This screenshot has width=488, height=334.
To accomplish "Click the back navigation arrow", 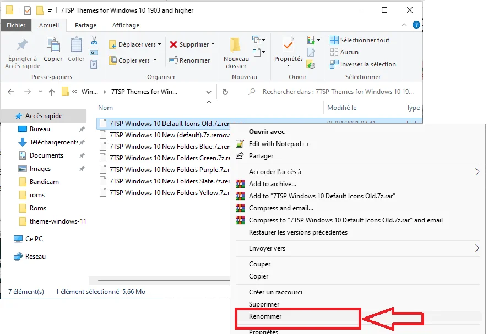I will (11, 91).
